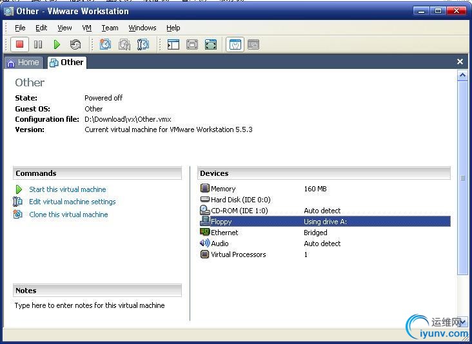This screenshot has height=344, width=472.
Task: Click the Powered off state value
Action: pyautogui.click(x=104, y=98)
